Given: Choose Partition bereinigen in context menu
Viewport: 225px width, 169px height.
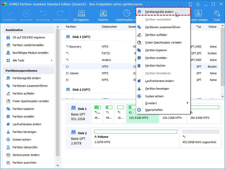Looking at the screenshot, I should pos(163,89).
